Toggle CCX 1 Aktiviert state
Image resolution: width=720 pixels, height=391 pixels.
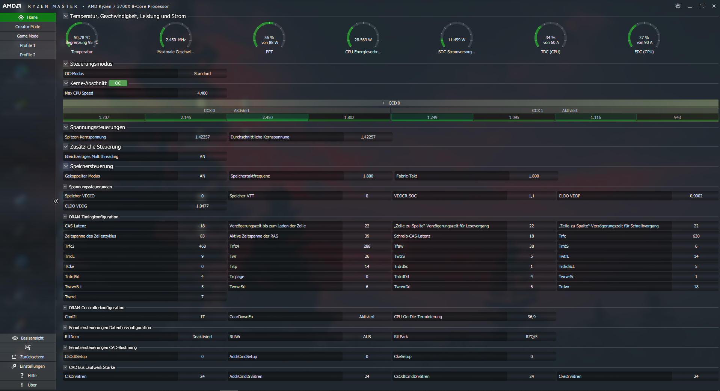click(x=570, y=111)
